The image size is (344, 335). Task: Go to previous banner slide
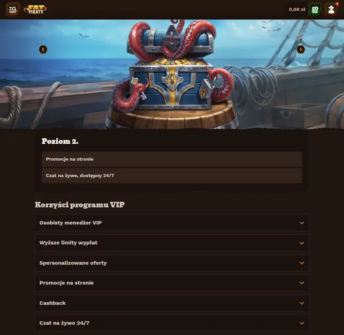(43, 49)
